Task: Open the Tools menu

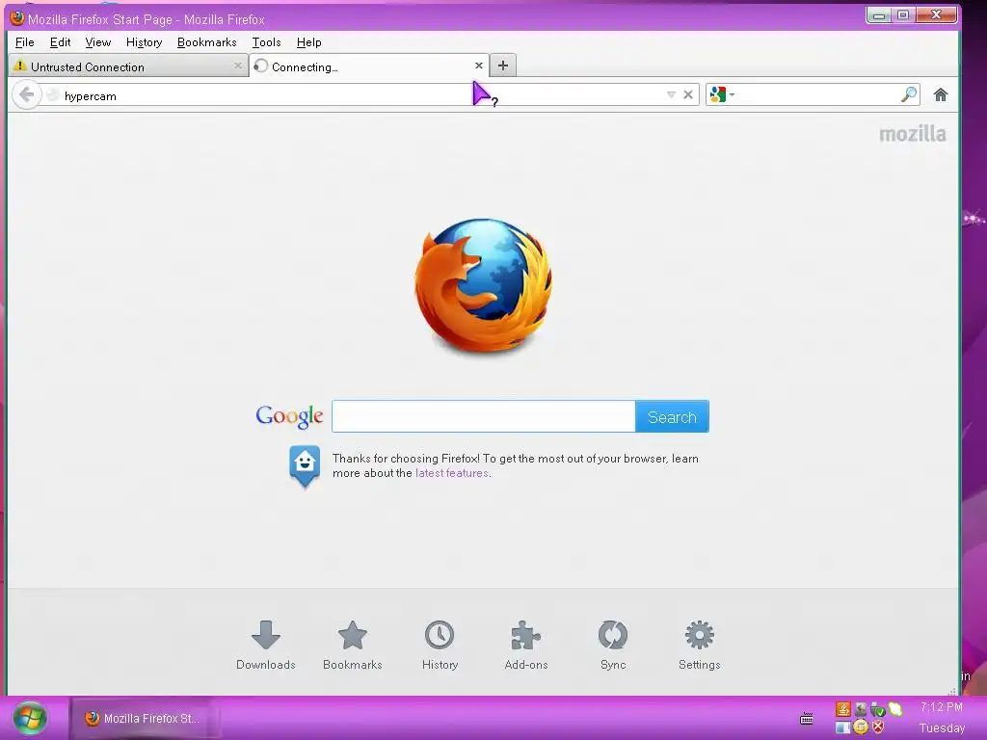Action: pos(266,42)
